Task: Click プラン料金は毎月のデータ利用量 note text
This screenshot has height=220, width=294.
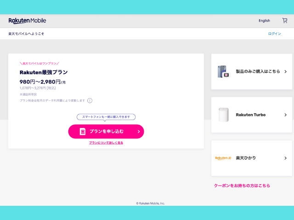Action: (x=52, y=101)
